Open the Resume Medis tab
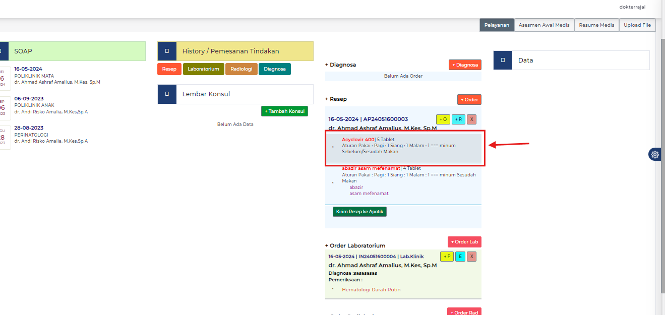 596,25
